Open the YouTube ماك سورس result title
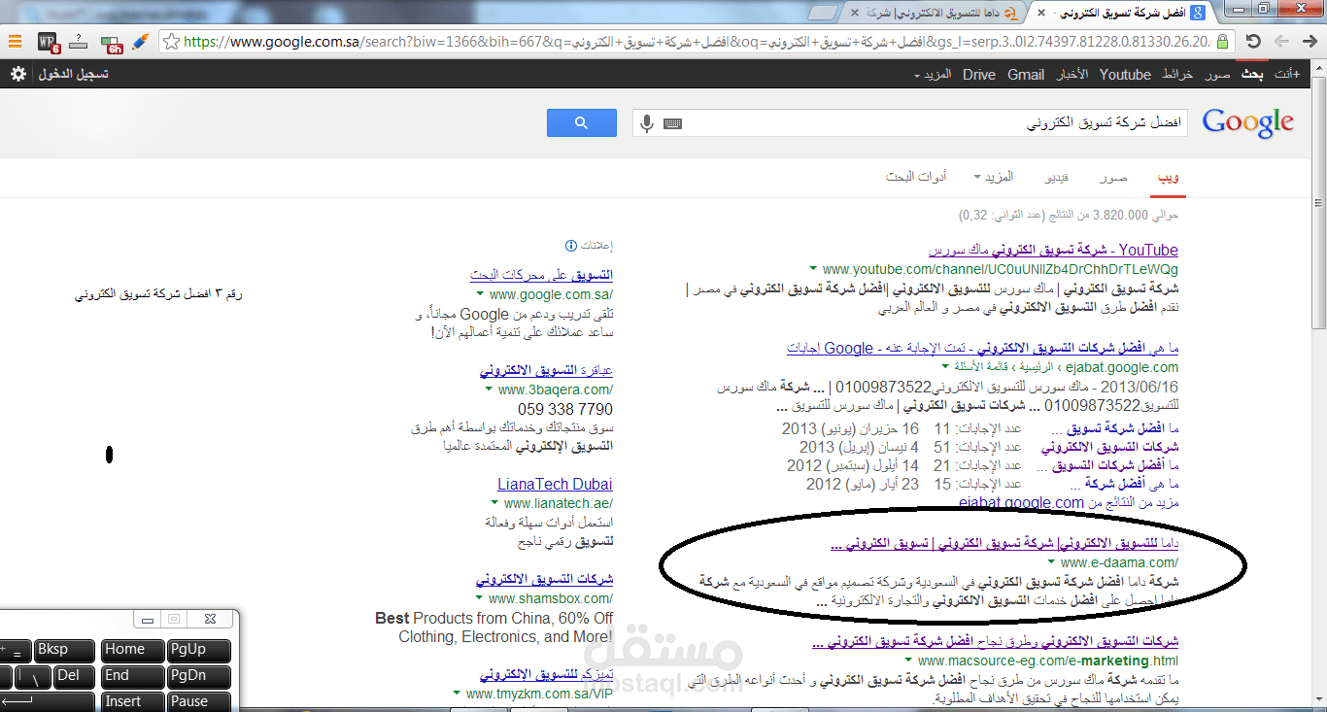This screenshot has height=712, width=1327. (x=1053, y=251)
